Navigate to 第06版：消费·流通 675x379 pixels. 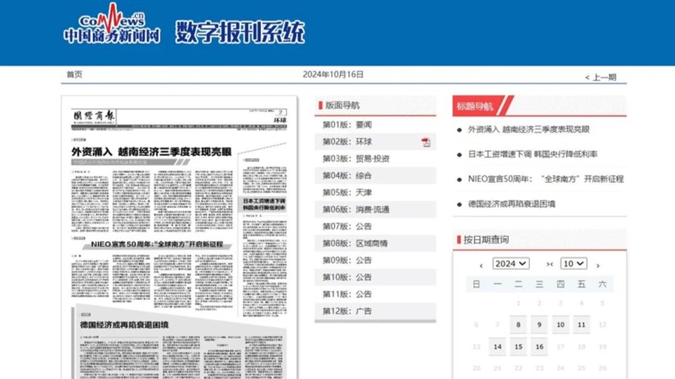(x=355, y=209)
